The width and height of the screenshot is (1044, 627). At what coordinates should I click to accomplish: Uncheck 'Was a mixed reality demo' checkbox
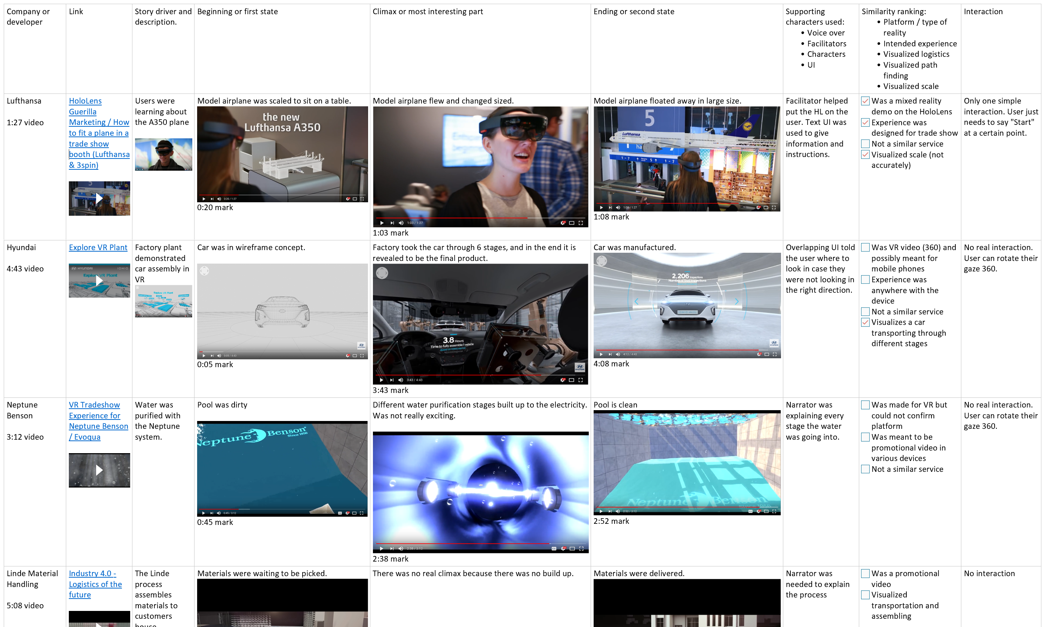tap(865, 101)
